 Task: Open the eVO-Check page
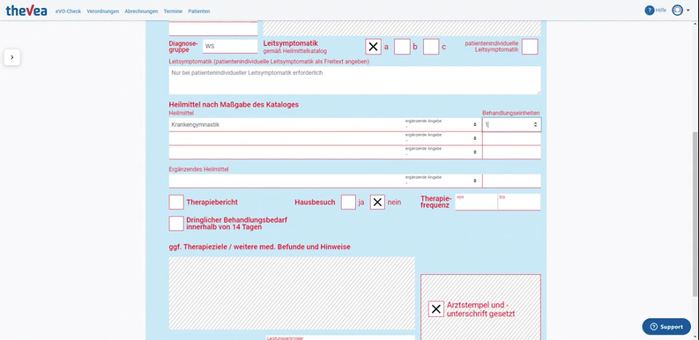pyautogui.click(x=68, y=11)
